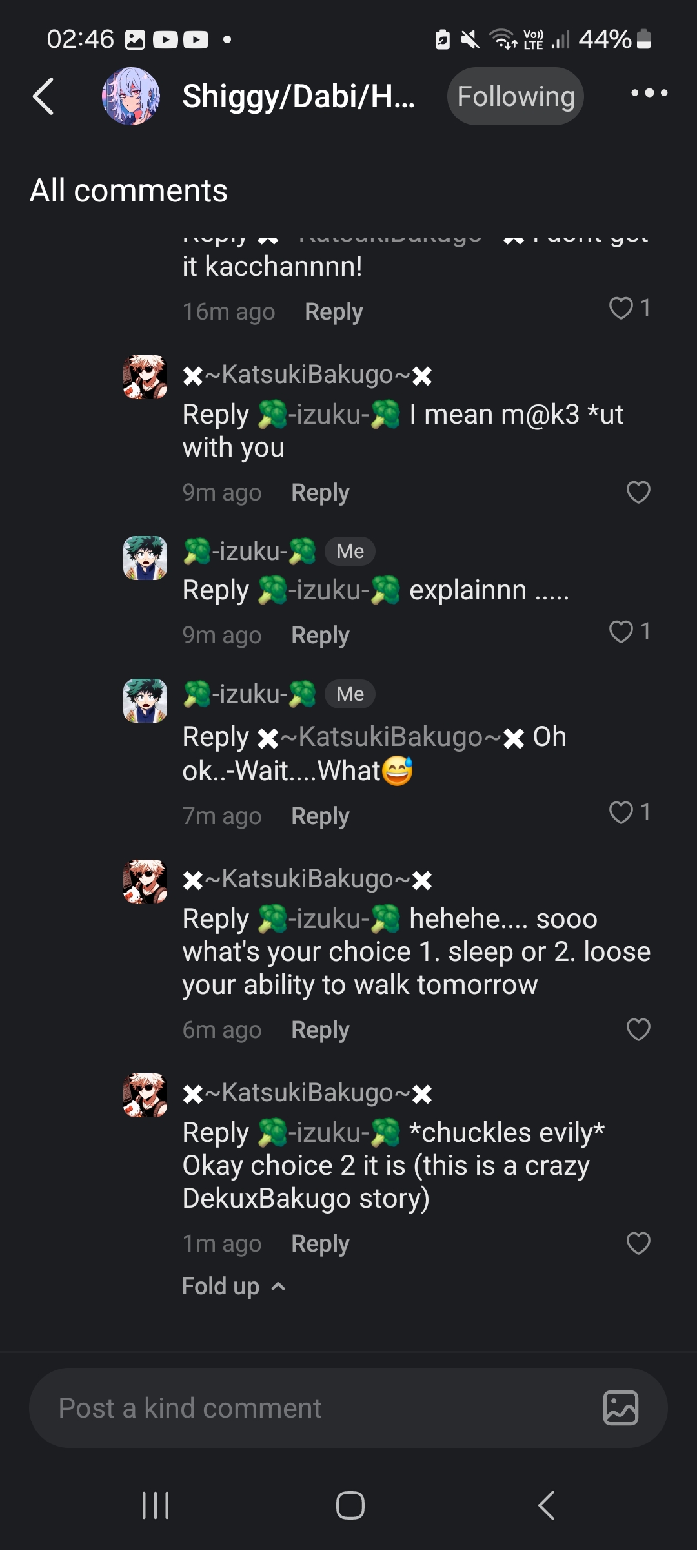This screenshot has height=1550, width=697.
Task: Like the "chuckles evily" comment
Action: point(638,1243)
